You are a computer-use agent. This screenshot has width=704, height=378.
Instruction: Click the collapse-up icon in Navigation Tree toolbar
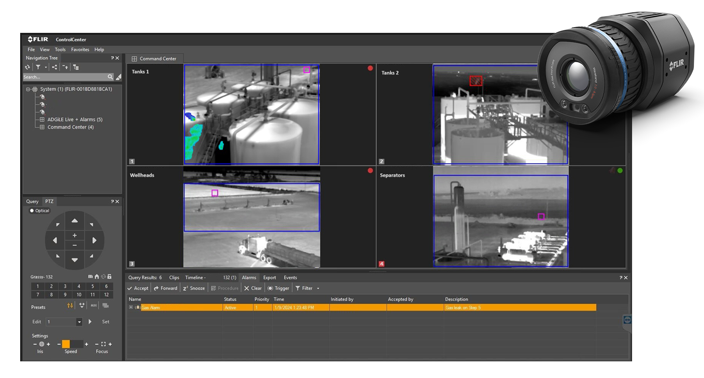point(65,67)
